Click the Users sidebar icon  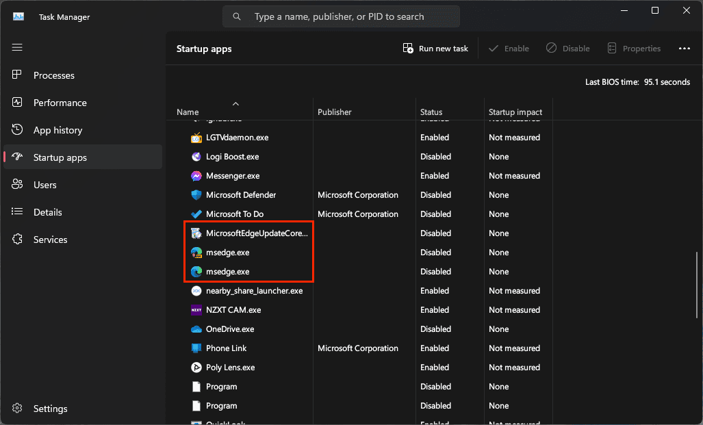(17, 184)
